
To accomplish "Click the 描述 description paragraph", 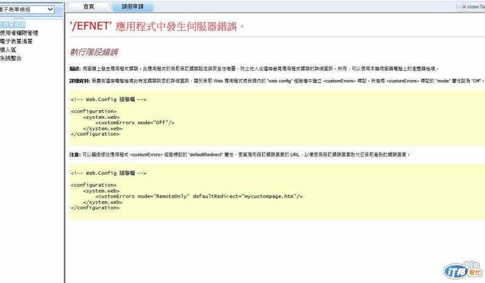I will click(254, 68).
